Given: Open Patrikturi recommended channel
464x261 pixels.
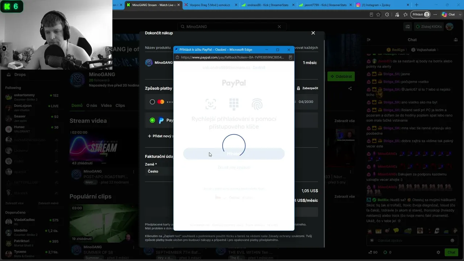Looking at the screenshot, I should tap(32, 243).
